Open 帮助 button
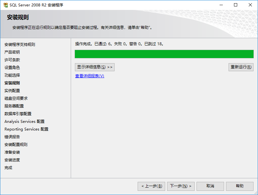Image resolution: width=258 pixels, height=195 pixels. coord(239,186)
